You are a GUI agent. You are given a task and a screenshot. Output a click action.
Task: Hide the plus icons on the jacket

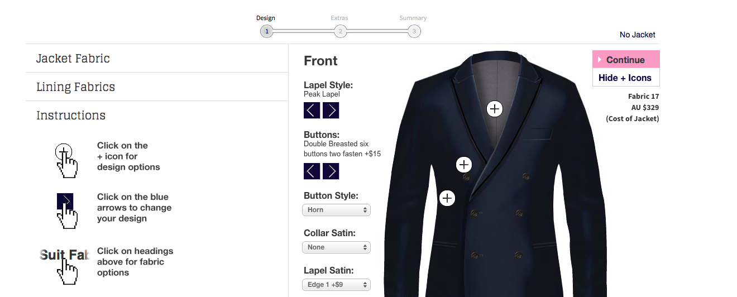(x=625, y=78)
